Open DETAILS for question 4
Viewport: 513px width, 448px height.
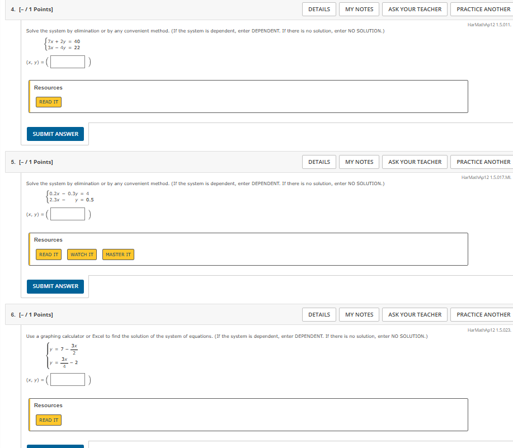pos(319,9)
